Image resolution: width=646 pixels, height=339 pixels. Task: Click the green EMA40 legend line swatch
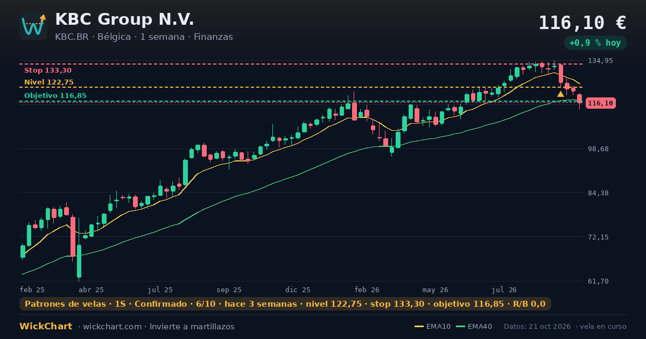(x=460, y=327)
